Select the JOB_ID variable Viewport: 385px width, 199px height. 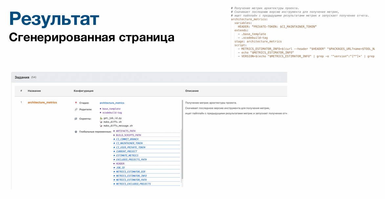pyautogui.click(x=120, y=168)
